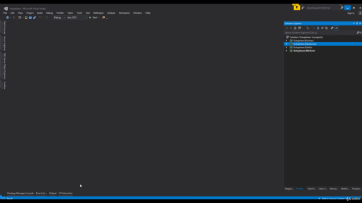Open the Data Sources side tab
The height and width of the screenshot is (203, 362).
[5, 28]
